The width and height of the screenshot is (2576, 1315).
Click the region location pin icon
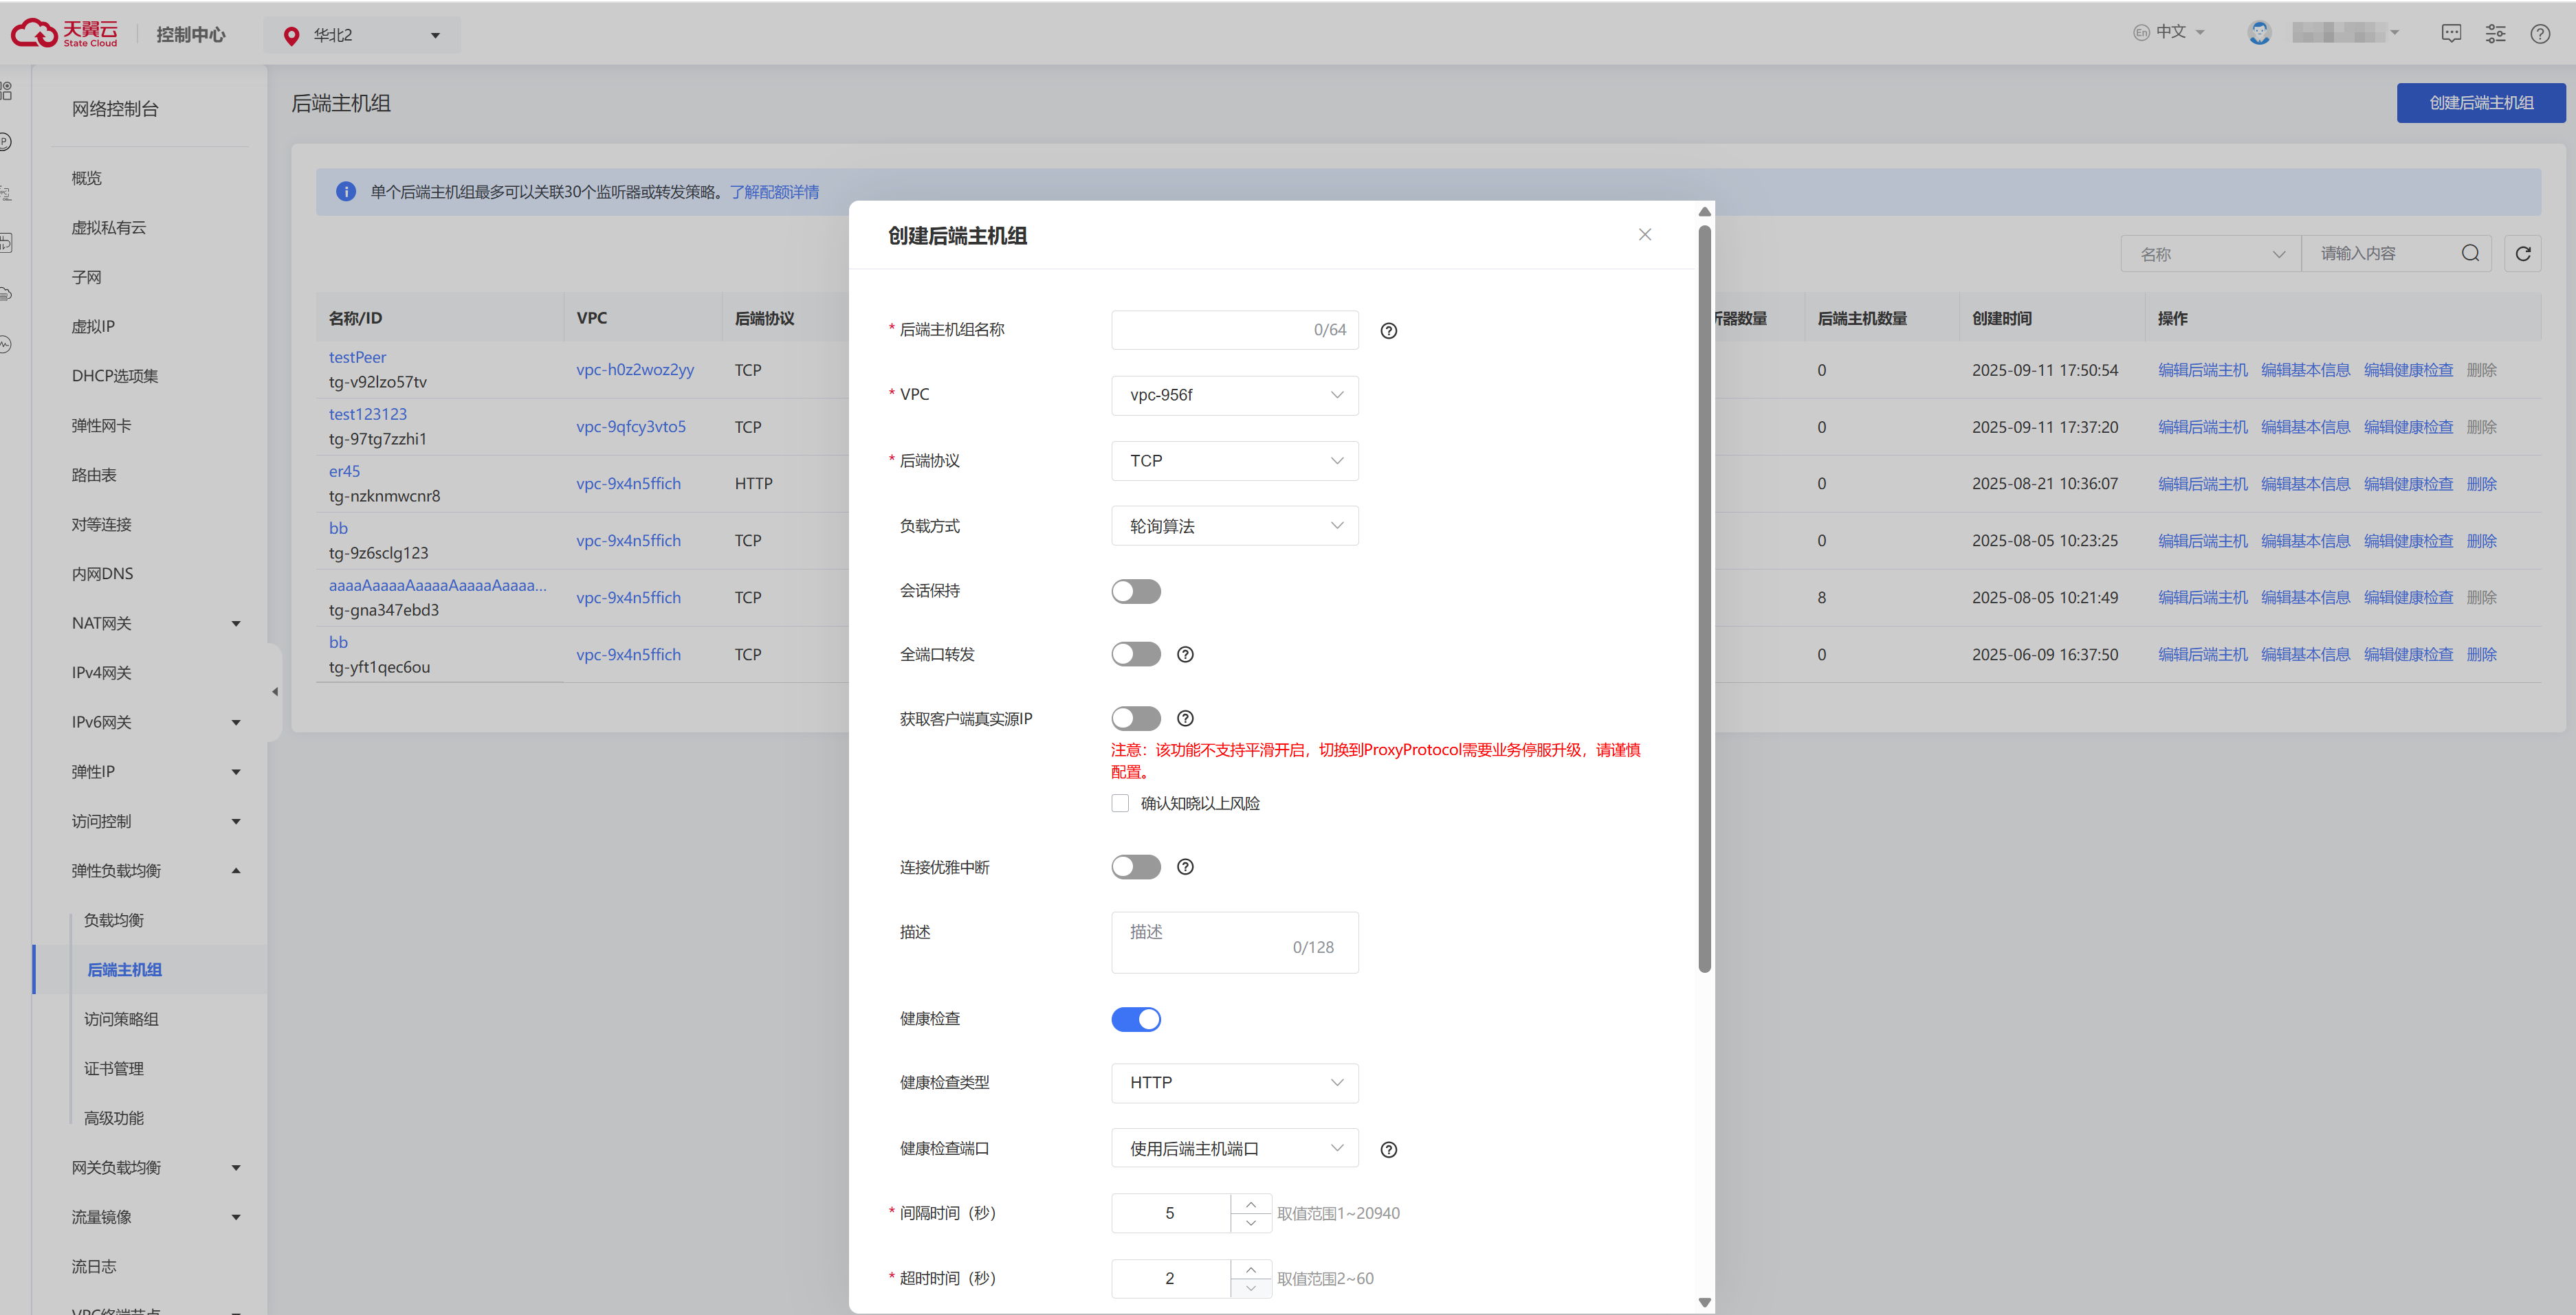click(291, 36)
